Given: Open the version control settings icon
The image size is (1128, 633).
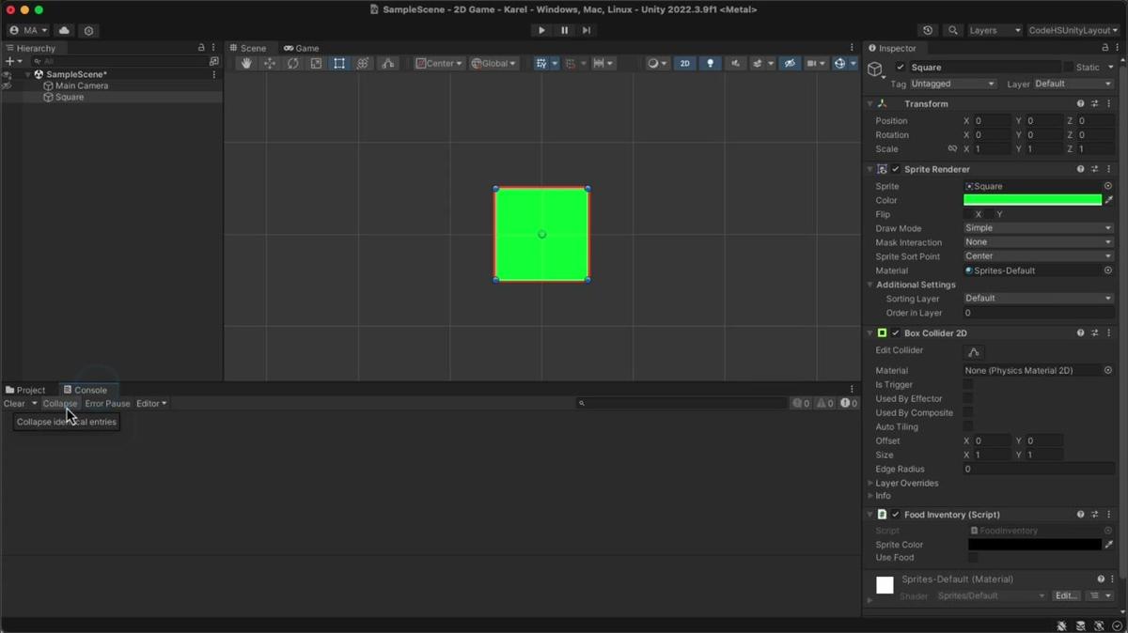Looking at the screenshot, I should coord(89,30).
